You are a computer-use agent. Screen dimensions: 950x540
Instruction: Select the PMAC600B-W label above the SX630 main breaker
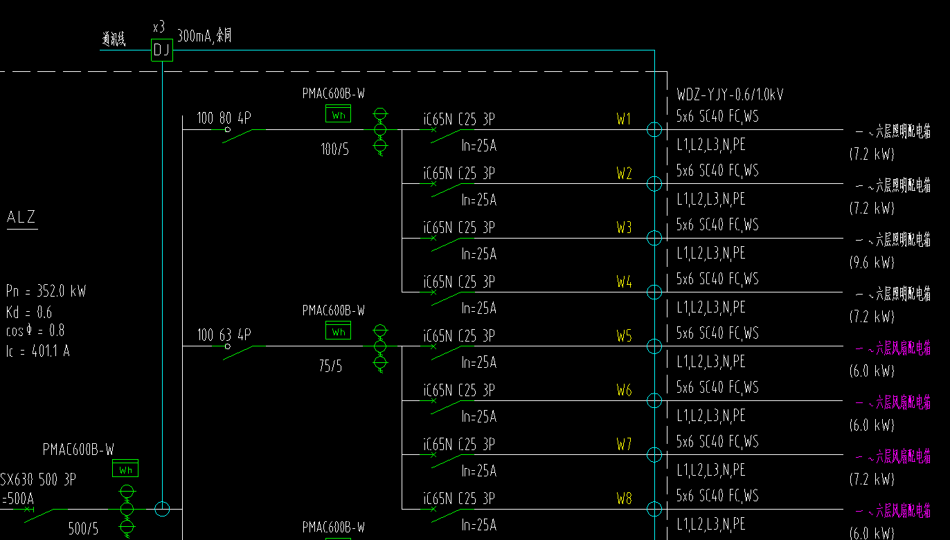(x=78, y=450)
